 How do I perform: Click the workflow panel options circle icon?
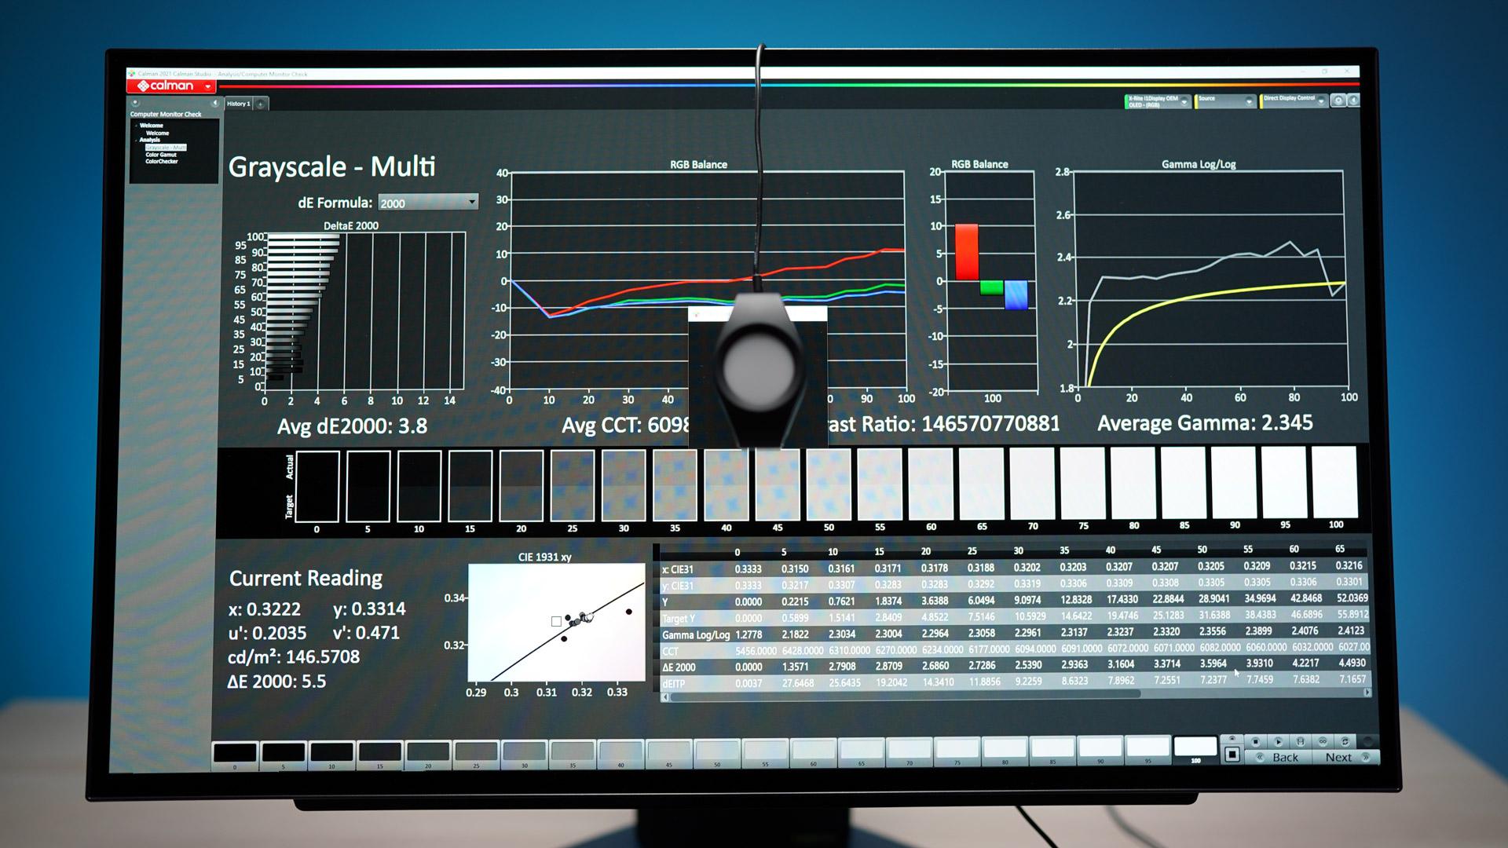135,103
